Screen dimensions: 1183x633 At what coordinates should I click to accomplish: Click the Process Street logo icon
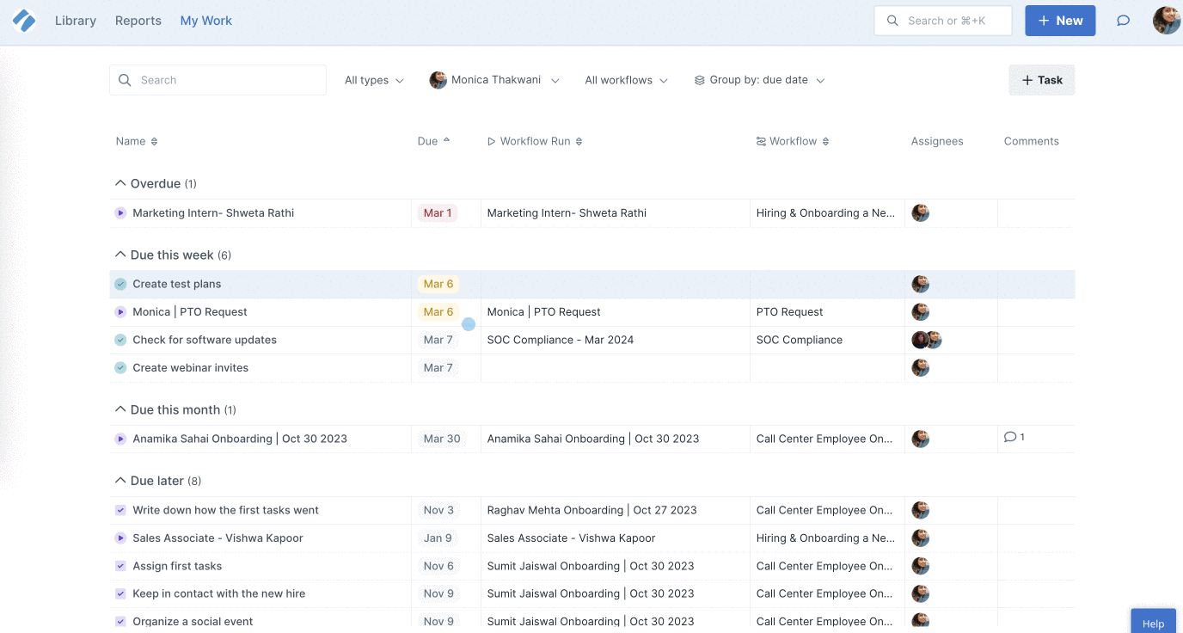point(24,21)
